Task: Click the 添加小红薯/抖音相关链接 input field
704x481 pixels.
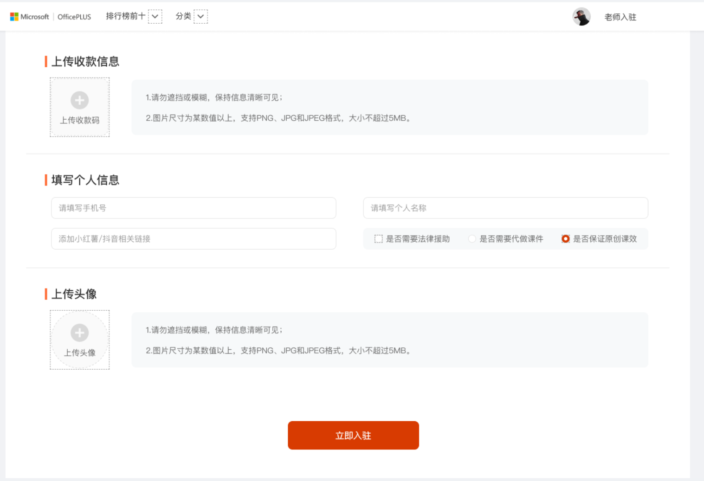Action: tap(194, 239)
